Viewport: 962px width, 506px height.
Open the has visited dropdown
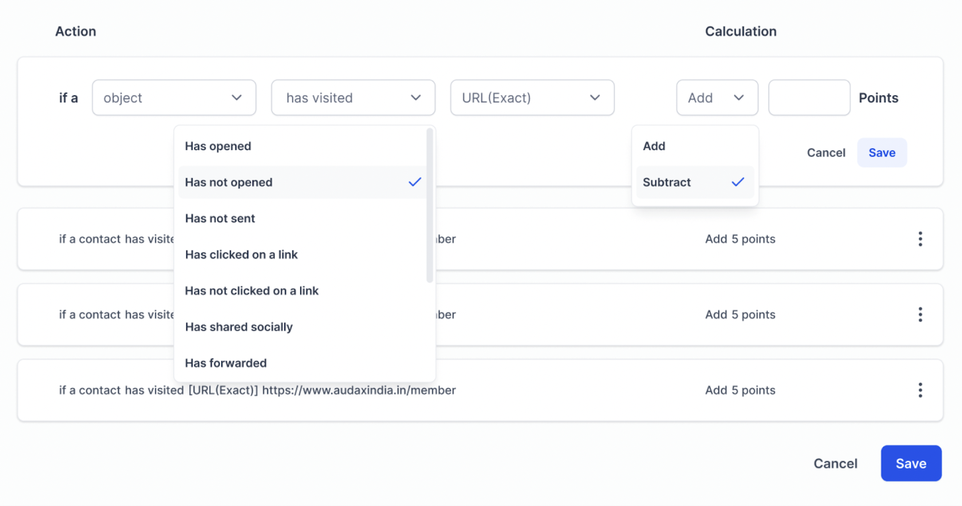click(x=353, y=98)
